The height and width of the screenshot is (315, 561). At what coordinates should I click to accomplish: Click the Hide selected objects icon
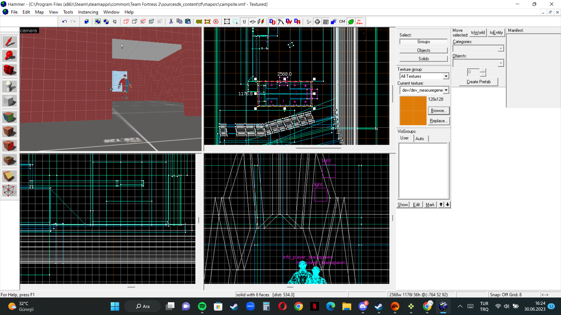tap(126, 22)
